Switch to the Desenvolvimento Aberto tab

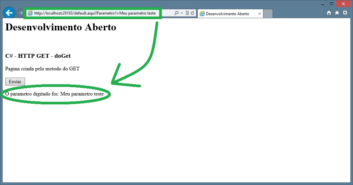tap(227, 14)
